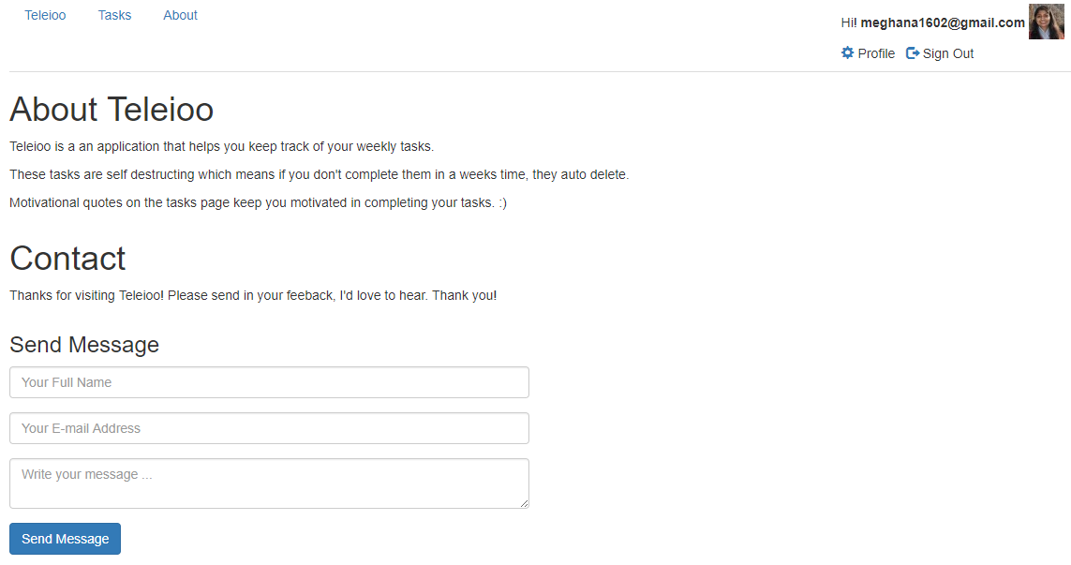Click the motivational quotes paragraph
This screenshot has width=1071, height=565.
(258, 202)
